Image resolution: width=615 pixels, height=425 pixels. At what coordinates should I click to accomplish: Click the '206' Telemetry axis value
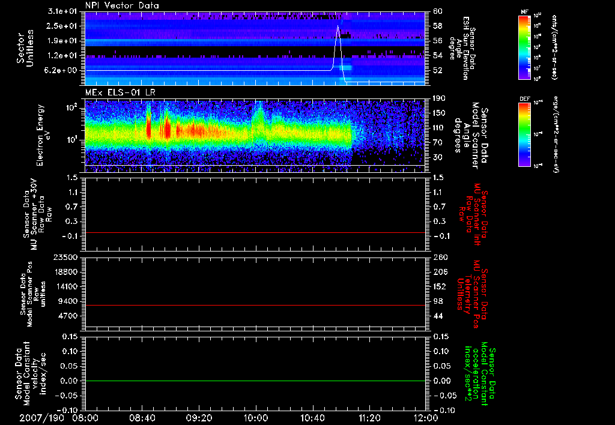coord(439,272)
